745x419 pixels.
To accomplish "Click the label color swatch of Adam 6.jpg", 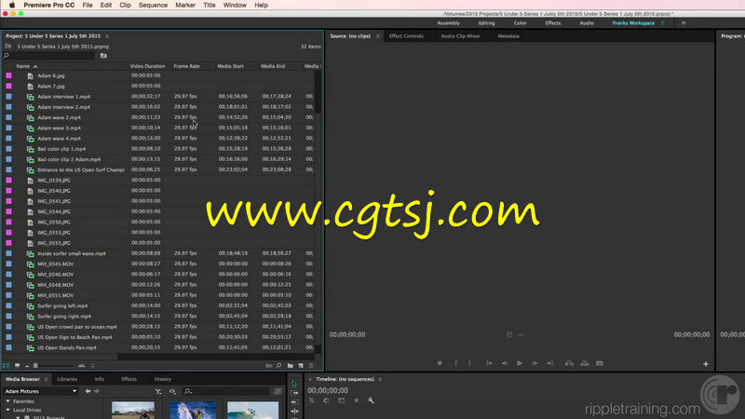I will pyautogui.click(x=8, y=75).
